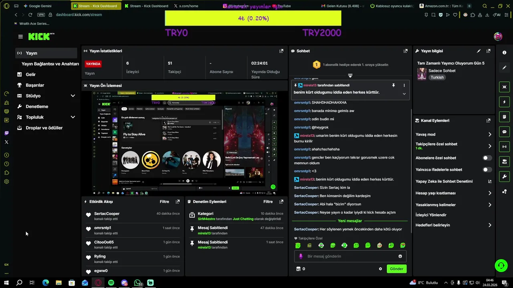Toggle lightning activity feed icon in right rail
513x288 pixels.
point(504,102)
